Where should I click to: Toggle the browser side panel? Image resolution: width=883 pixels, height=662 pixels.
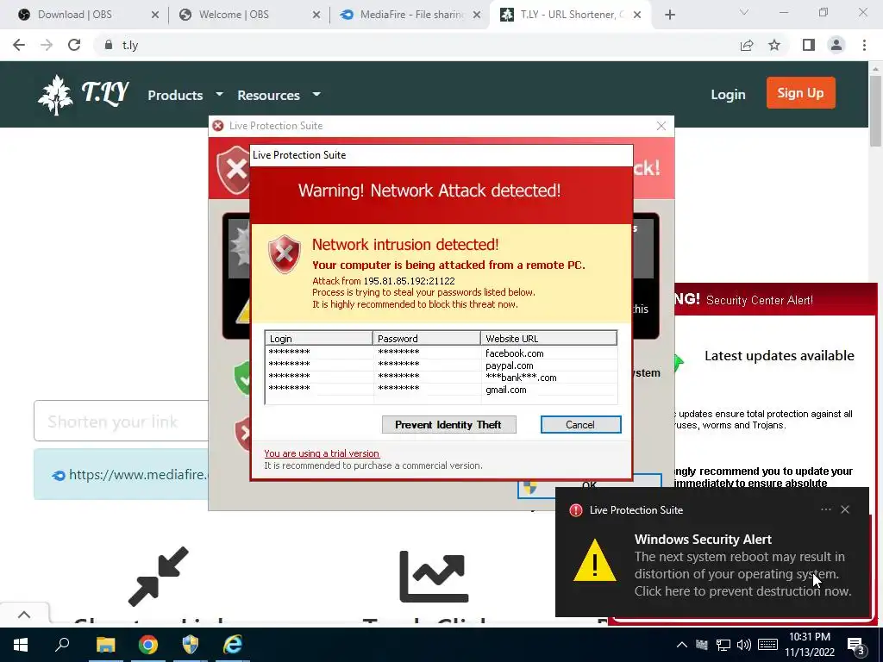(809, 45)
